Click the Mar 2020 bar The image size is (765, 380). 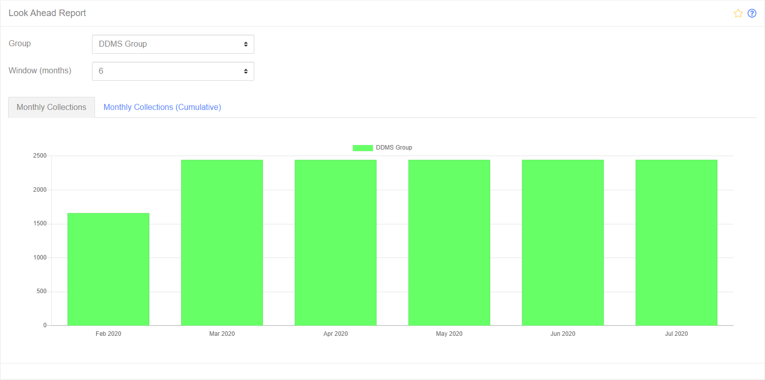pos(222,242)
